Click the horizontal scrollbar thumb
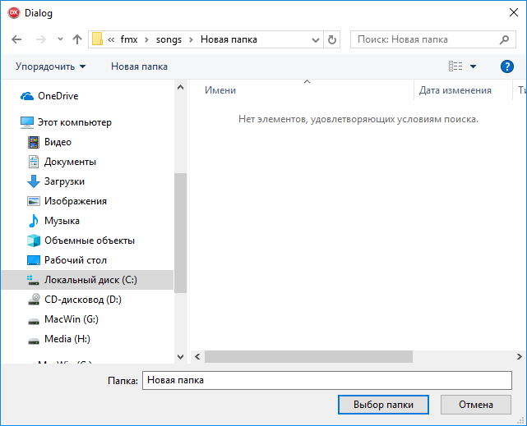 [308, 356]
